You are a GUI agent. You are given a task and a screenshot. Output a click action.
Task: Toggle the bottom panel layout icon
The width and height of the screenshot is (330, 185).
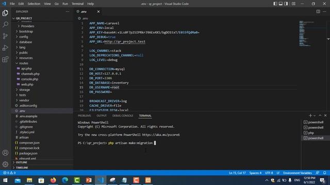[280, 4]
